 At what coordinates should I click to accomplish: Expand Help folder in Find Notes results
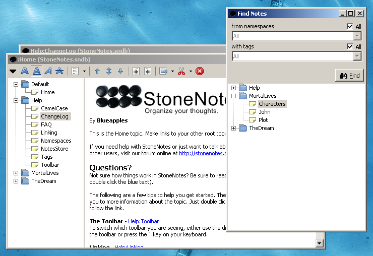[x=233, y=88]
